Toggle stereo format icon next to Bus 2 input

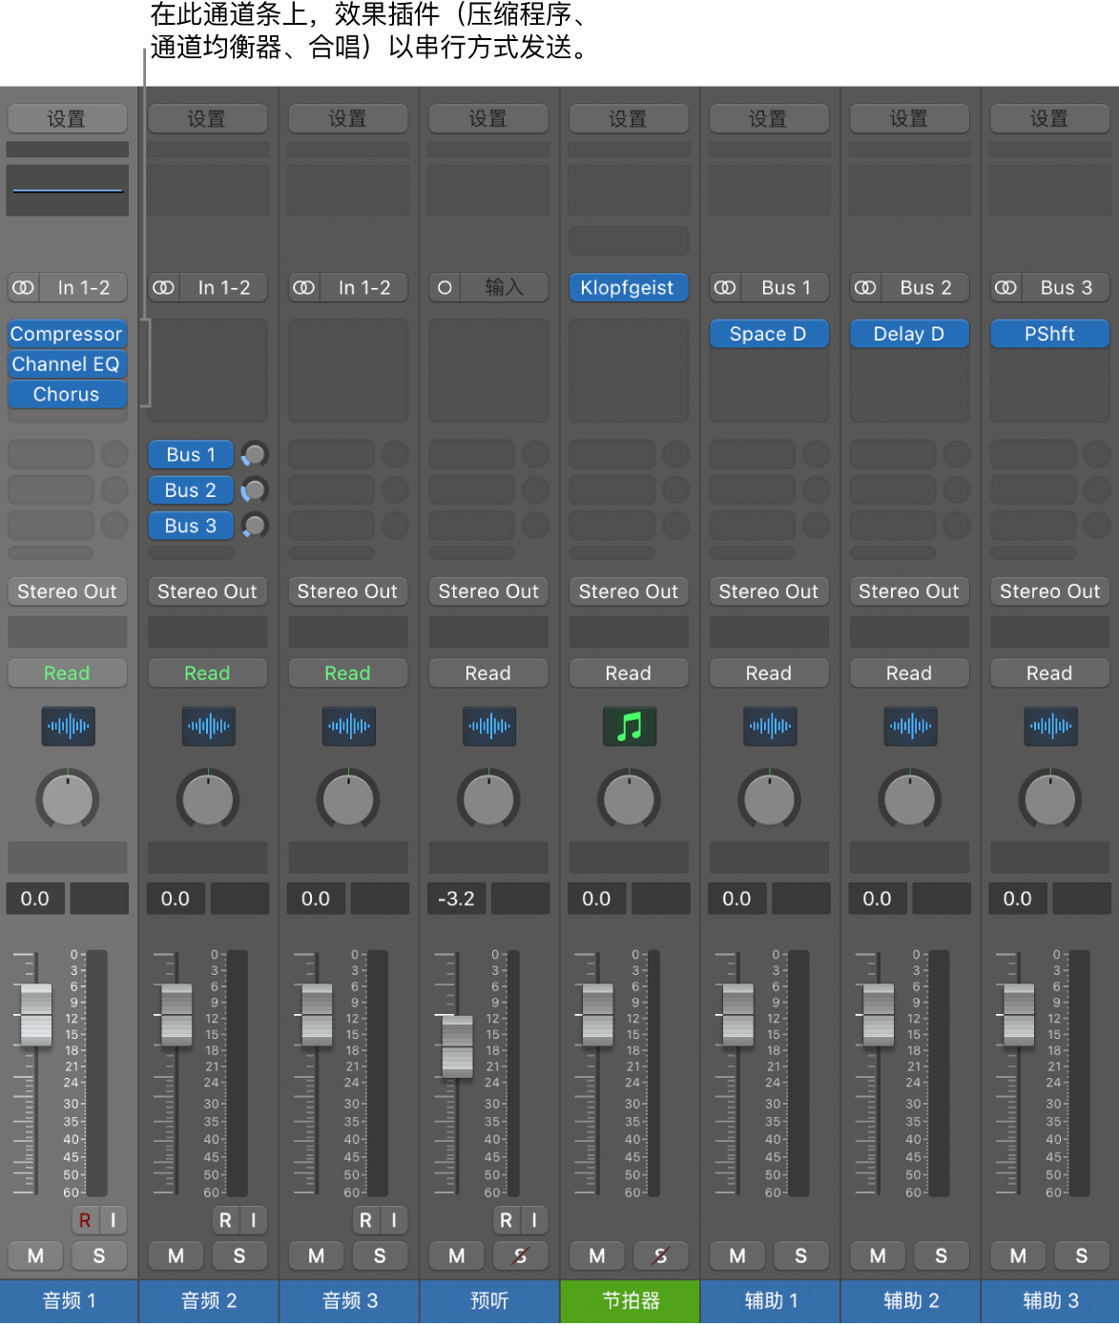865,287
